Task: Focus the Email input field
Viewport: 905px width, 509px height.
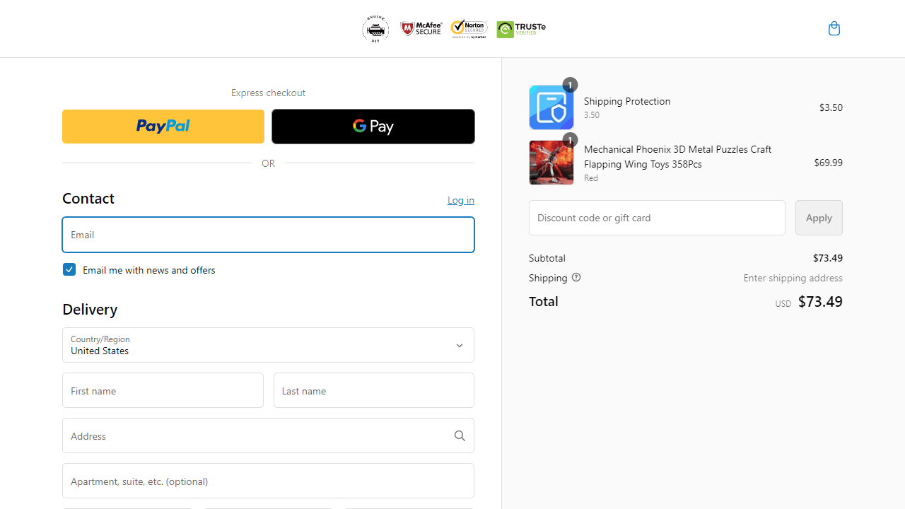Action: click(268, 235)
